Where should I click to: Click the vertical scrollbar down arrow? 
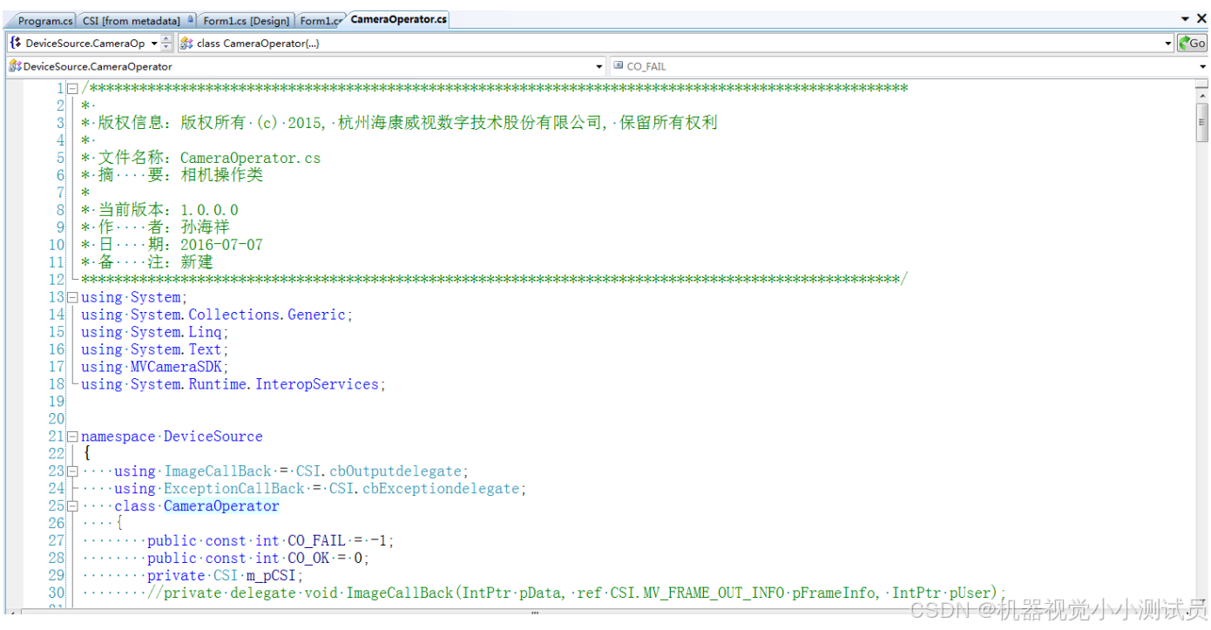(x=1203, y=600)
